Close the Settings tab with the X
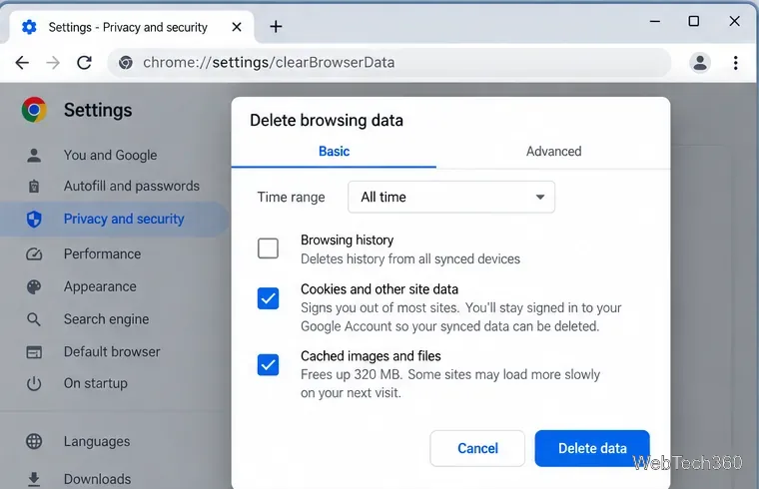Image resolution: width=759 pixels, height=489 pixels. 237,27
